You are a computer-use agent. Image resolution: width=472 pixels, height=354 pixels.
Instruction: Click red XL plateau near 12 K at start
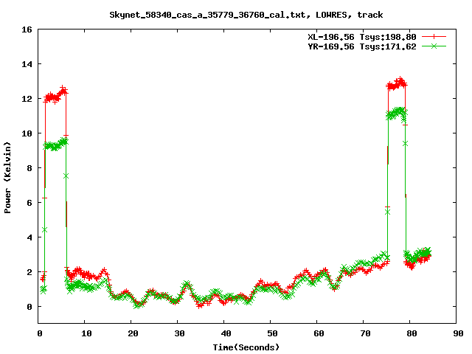coord(56,96)
